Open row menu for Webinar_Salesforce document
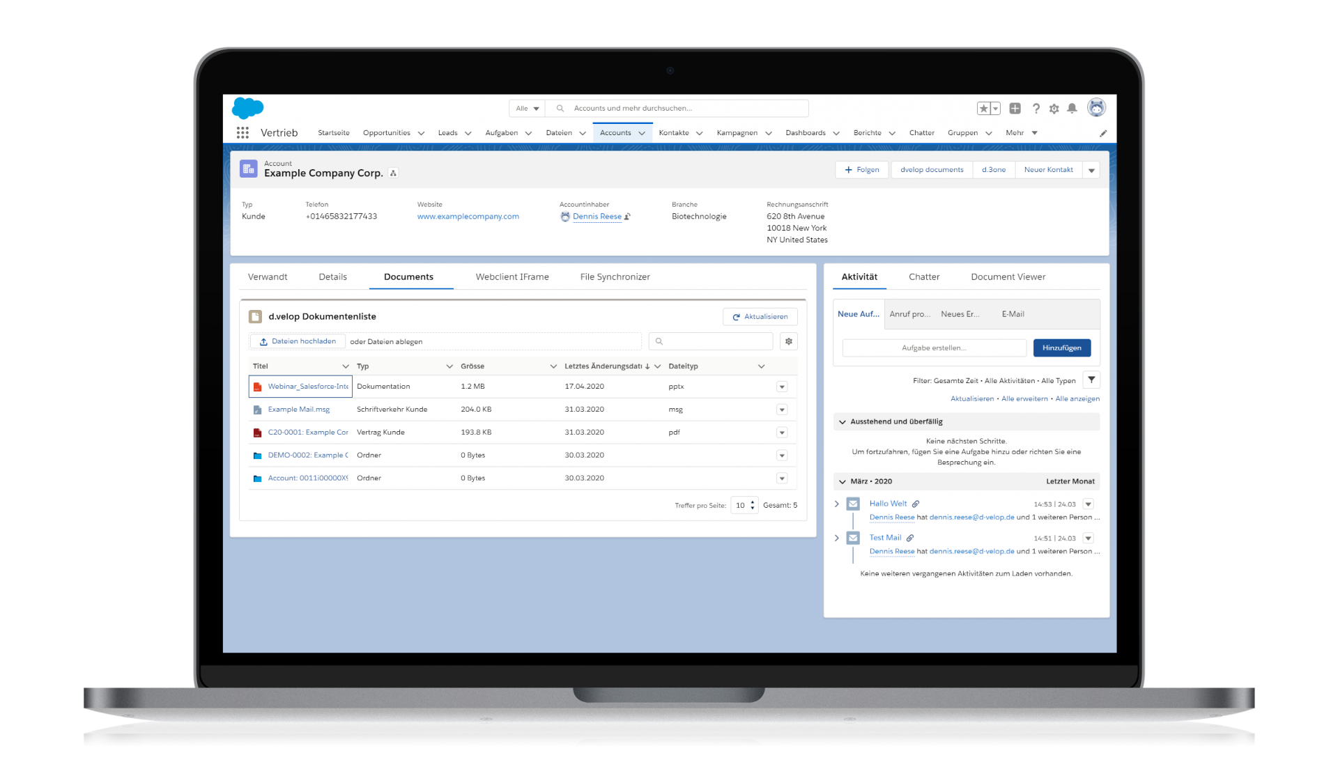 coord(782,387)
